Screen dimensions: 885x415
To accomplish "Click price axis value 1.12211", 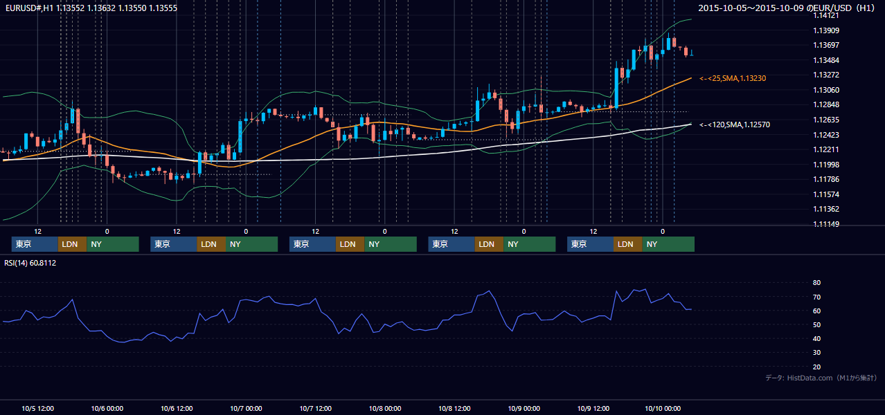I will tap(826, 149).
